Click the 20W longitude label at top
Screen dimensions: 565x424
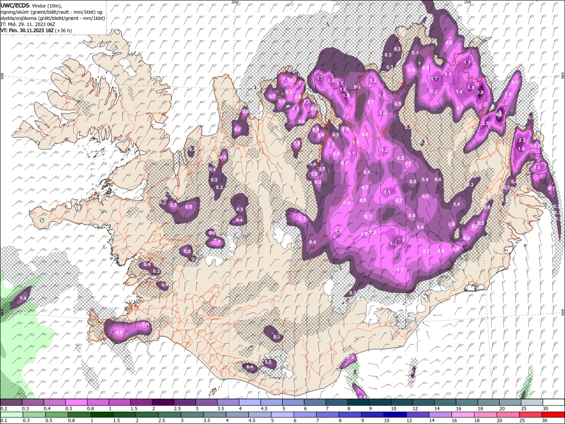point(235,2)
